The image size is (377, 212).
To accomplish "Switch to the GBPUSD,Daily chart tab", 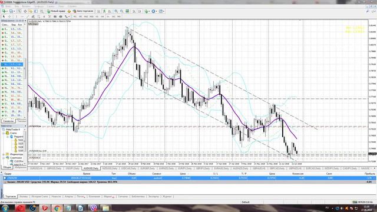I will [54, 168].
